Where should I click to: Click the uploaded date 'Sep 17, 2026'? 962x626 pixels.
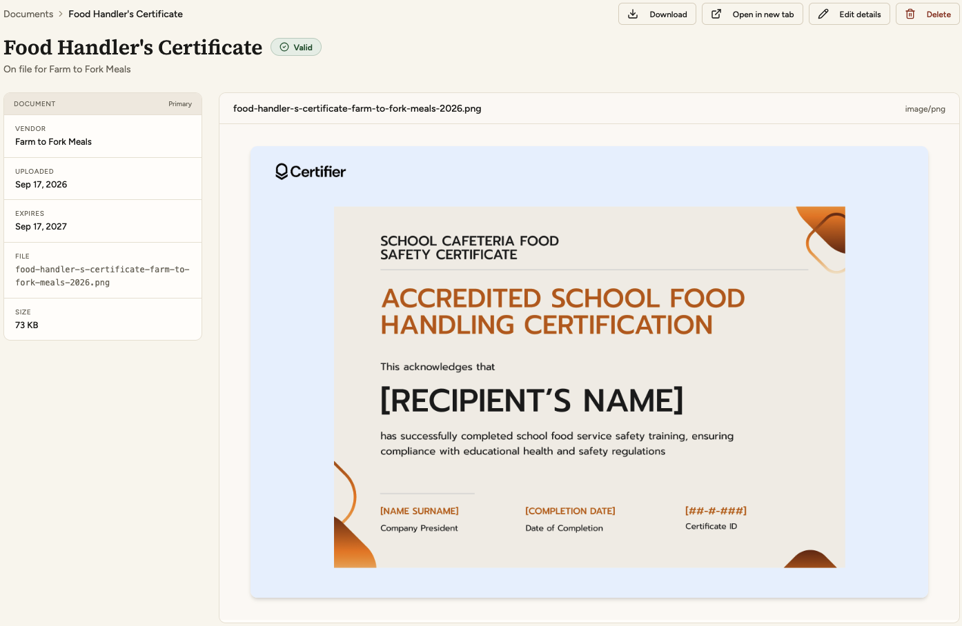pyautogui.click(x=41, y=185)
